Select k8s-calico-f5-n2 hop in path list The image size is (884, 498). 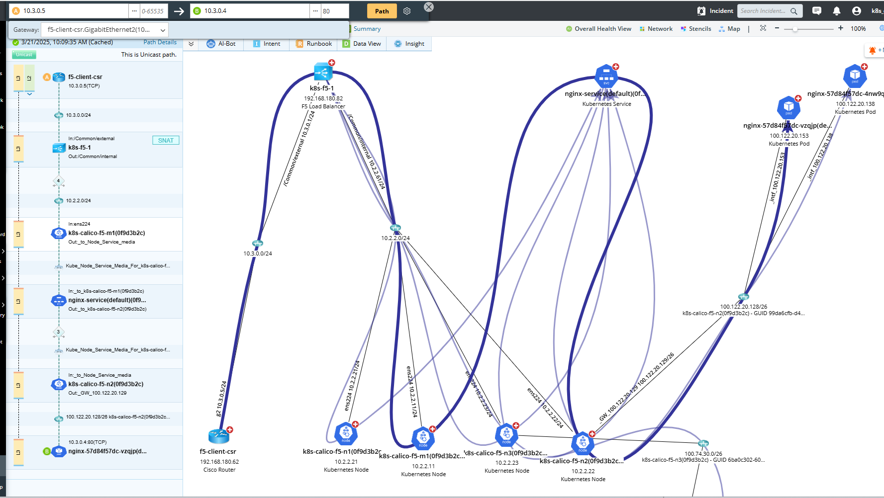coord(95,384)
